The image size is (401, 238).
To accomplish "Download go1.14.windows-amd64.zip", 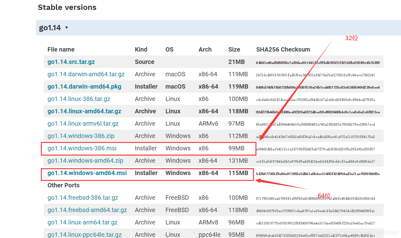I will (85, 161).
